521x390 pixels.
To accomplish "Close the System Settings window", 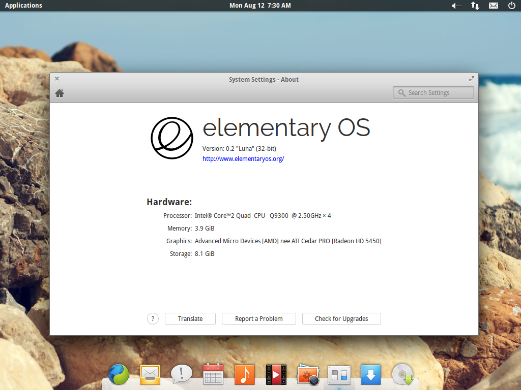I will (x=57, y=79).
